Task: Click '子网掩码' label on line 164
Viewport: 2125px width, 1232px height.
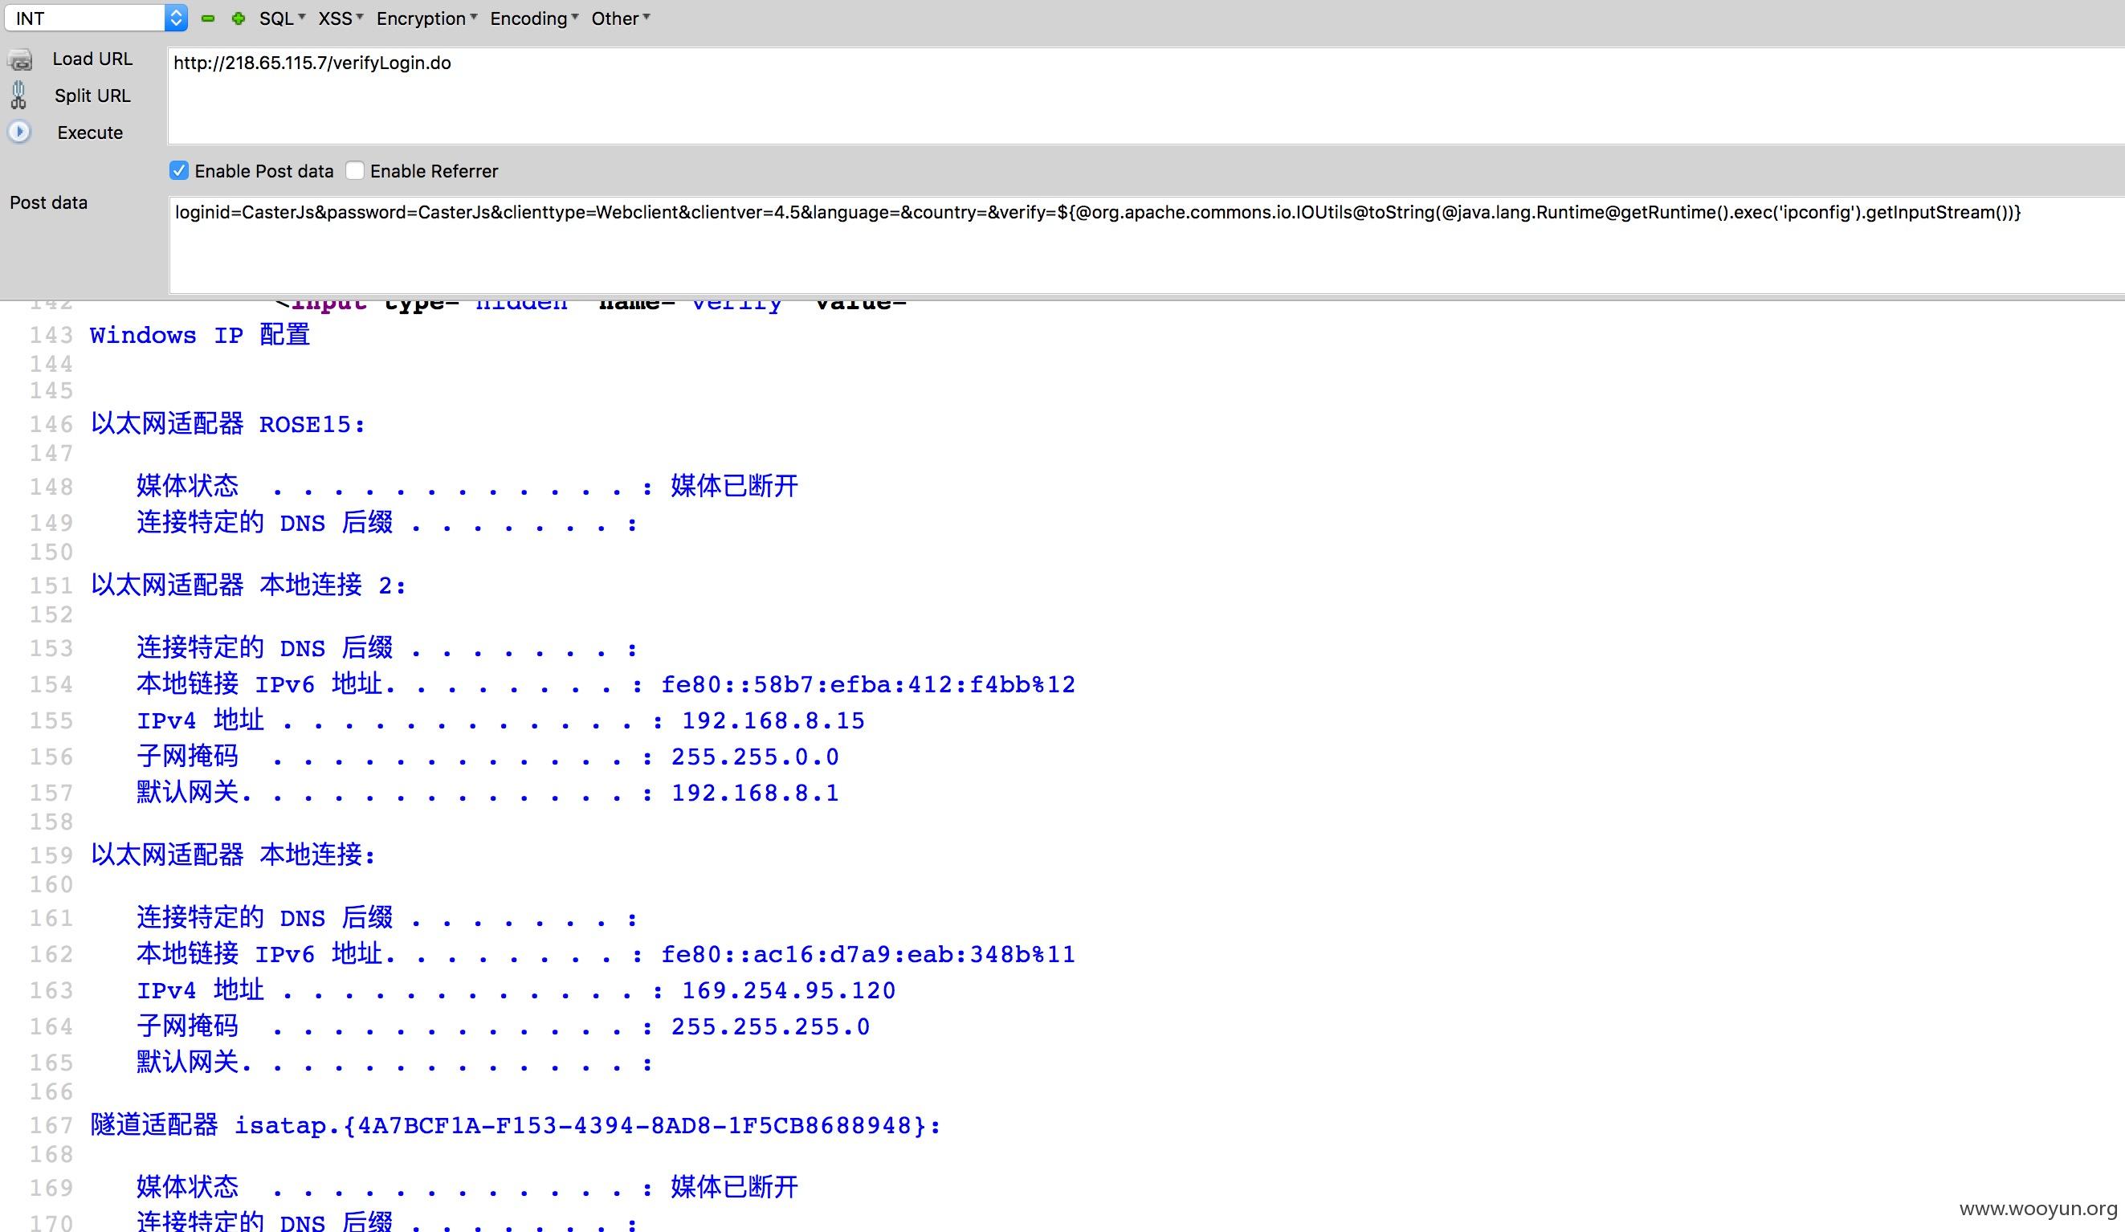Action: tap(188, 1027)
